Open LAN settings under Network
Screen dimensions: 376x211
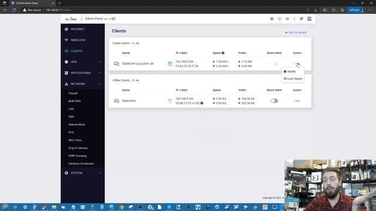[71, 109]
